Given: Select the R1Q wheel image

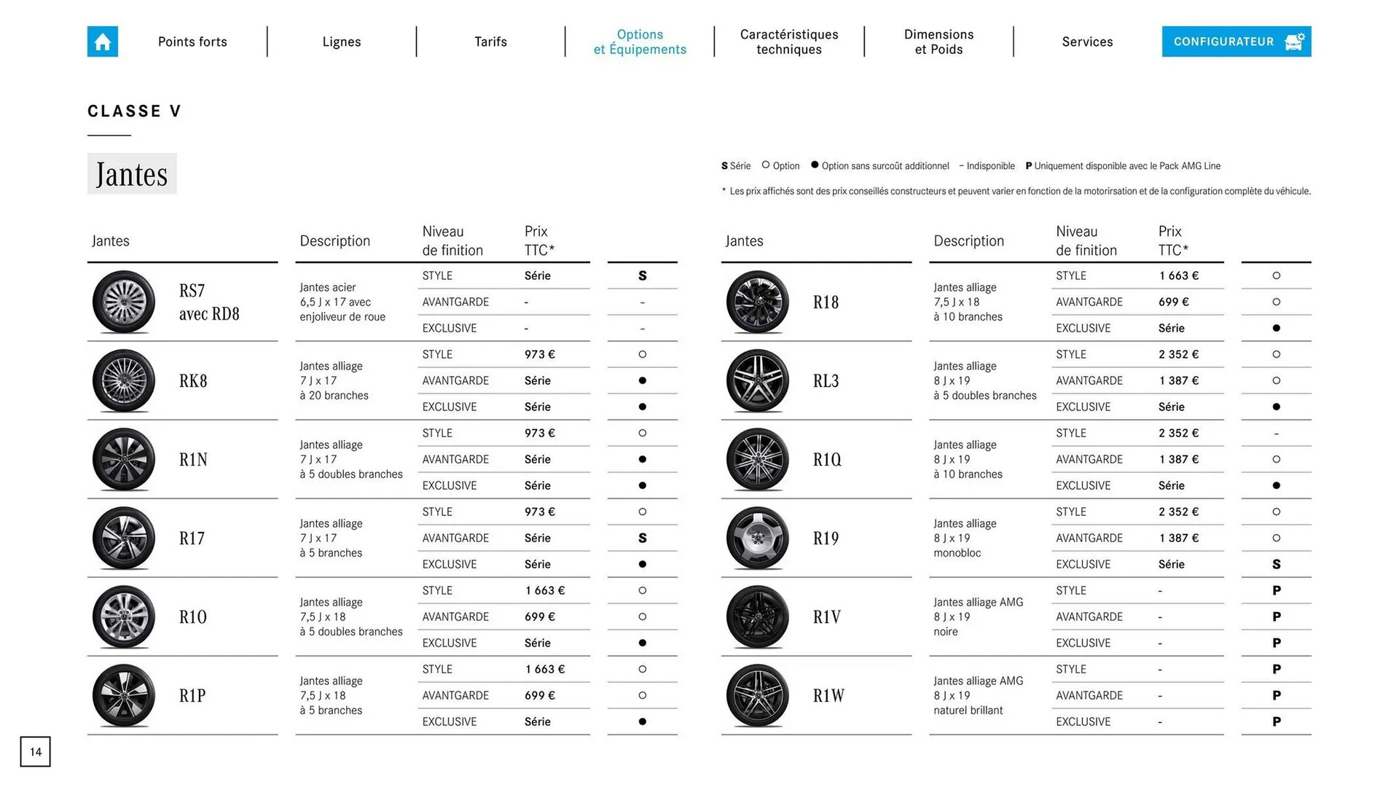Looking at the screenshot, I should click(x=757, y=459).
